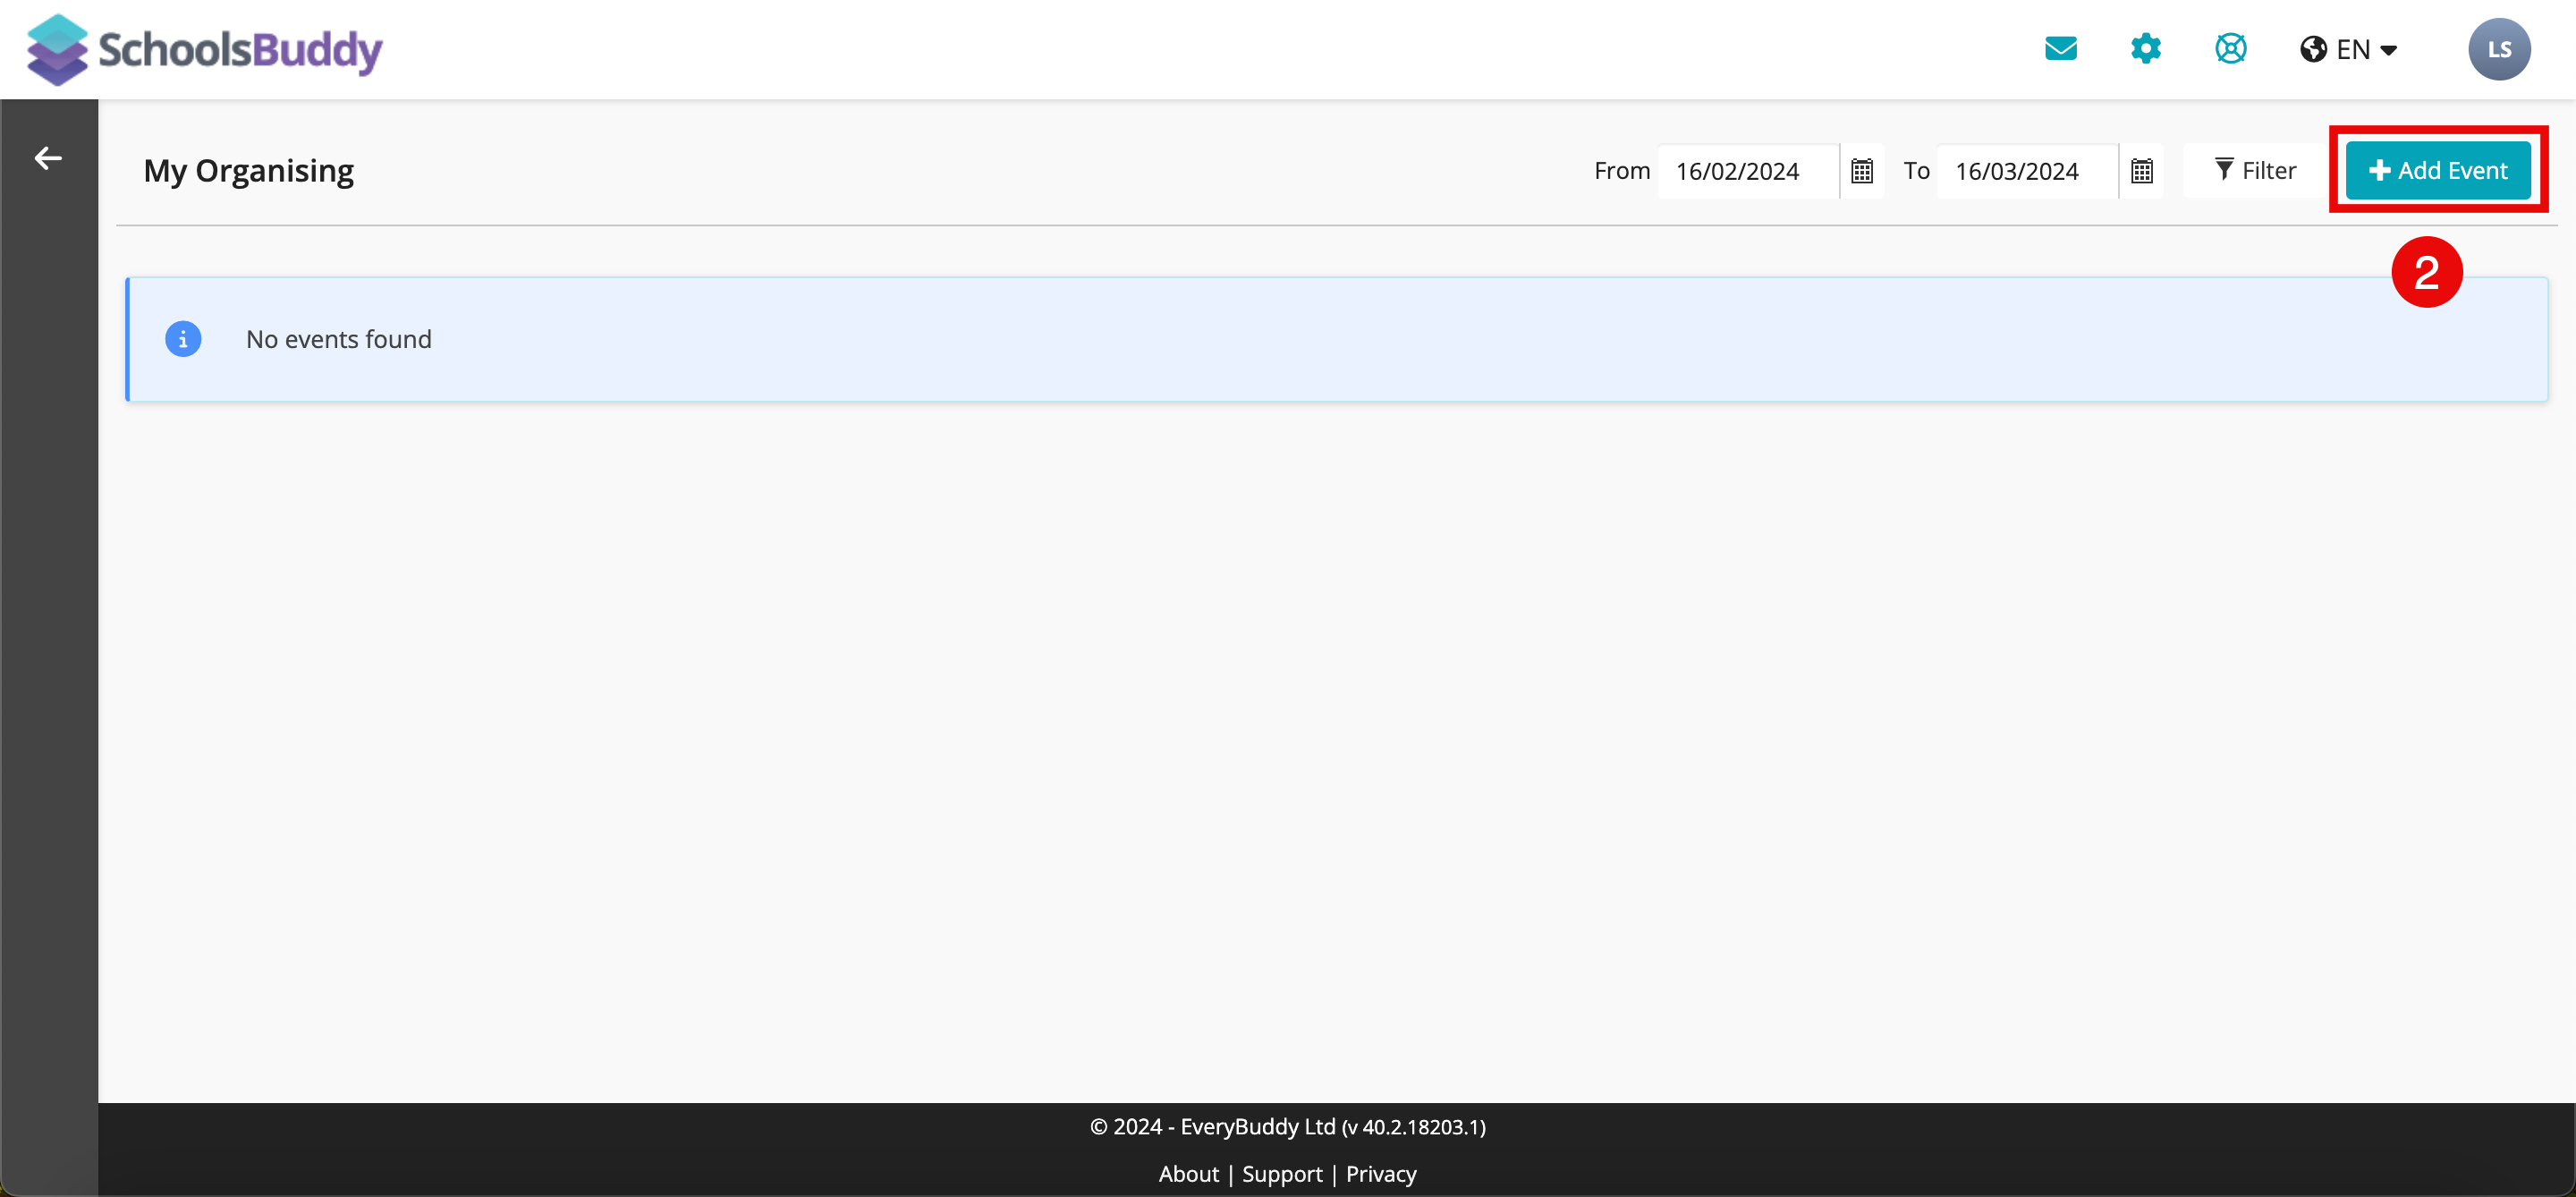This screenshot has width=2576, height=1197.
Task: Click the From date field
Action: click(x=1747, y=171)
